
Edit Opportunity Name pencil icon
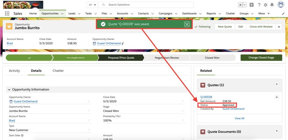point(89,111)
